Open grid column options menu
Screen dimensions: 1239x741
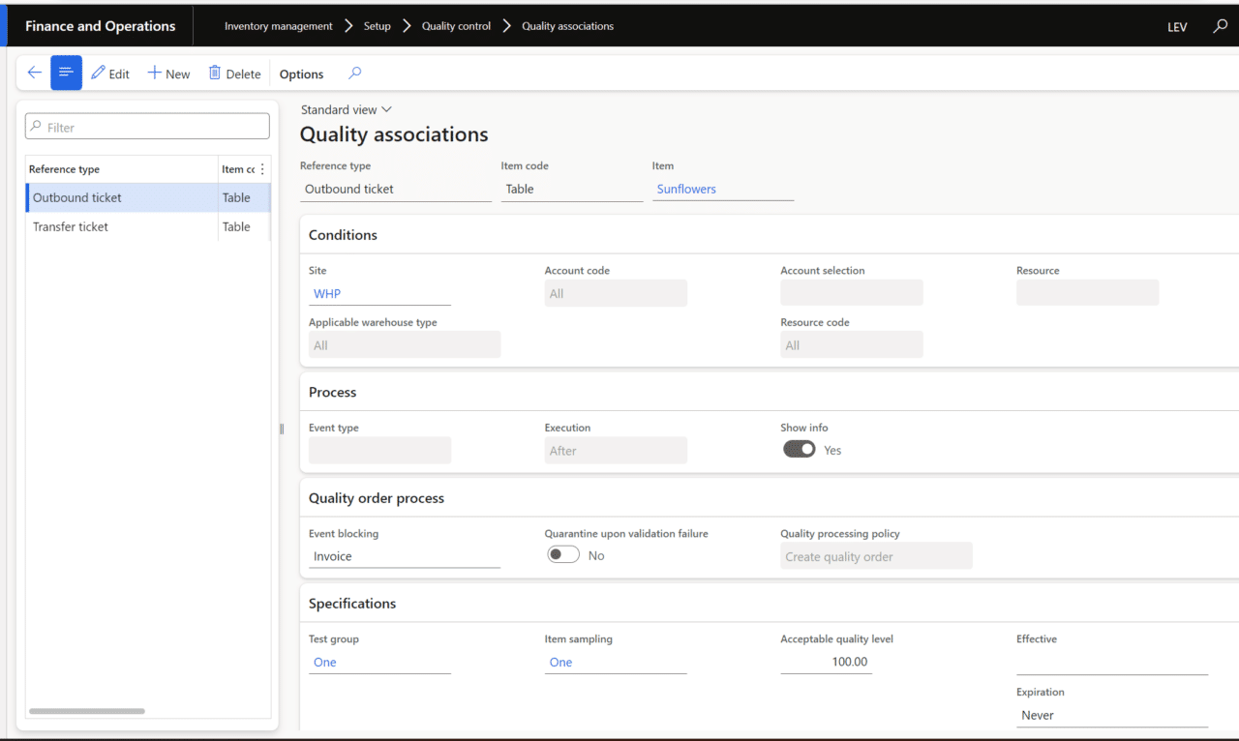pyautogui.click(x=262, y=169)
